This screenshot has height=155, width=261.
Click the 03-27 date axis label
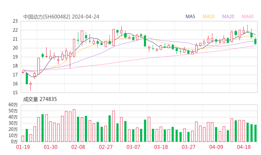point(188,147)
